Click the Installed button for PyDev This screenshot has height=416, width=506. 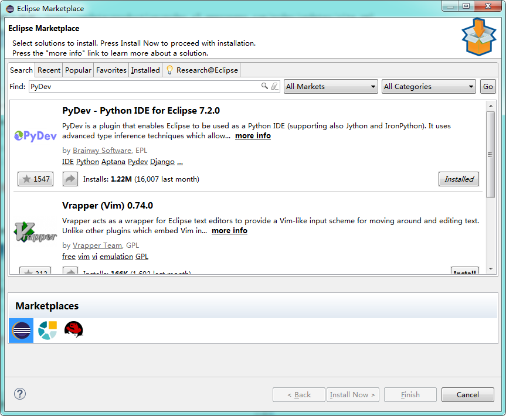459,179
